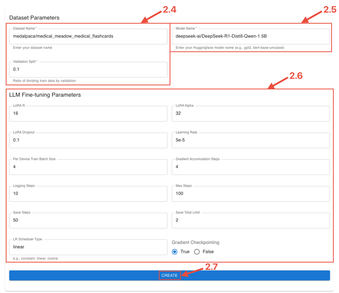The width and height of the screenshot is (339, 293).
Task: Click Per Device Train Batch Size field
Action: [88, 167]
